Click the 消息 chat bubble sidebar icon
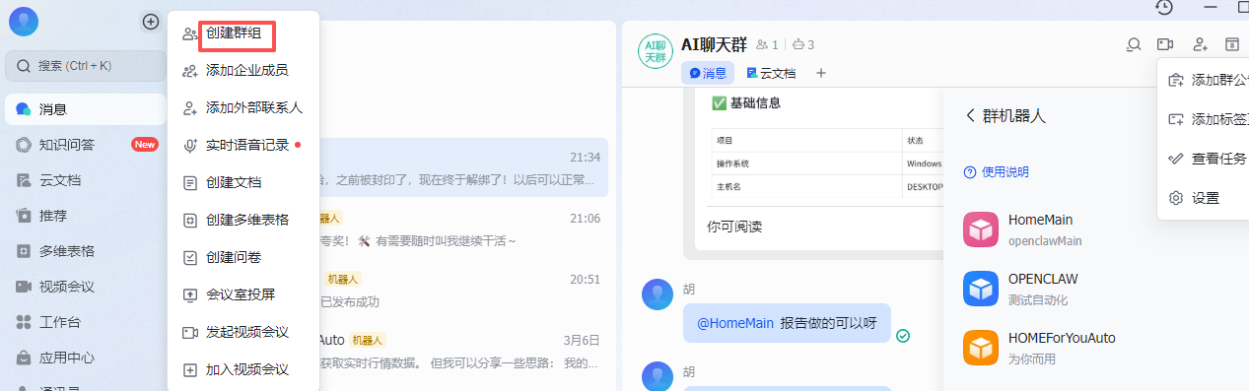The height and width of the screenshot is (391, 1249). (x=23, y=109)
